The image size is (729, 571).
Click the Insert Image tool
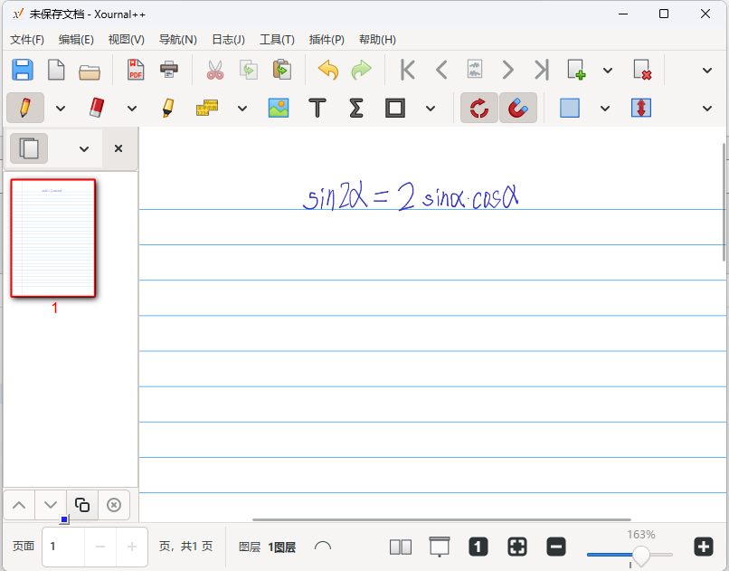278,108
